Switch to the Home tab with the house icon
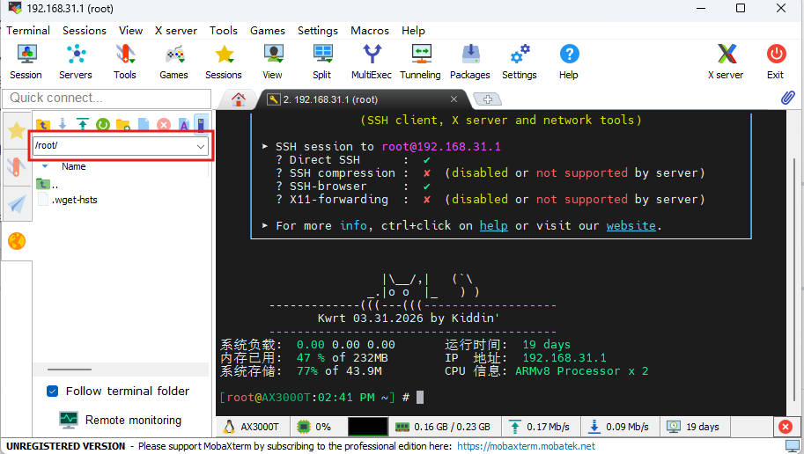 coord(239,99)
